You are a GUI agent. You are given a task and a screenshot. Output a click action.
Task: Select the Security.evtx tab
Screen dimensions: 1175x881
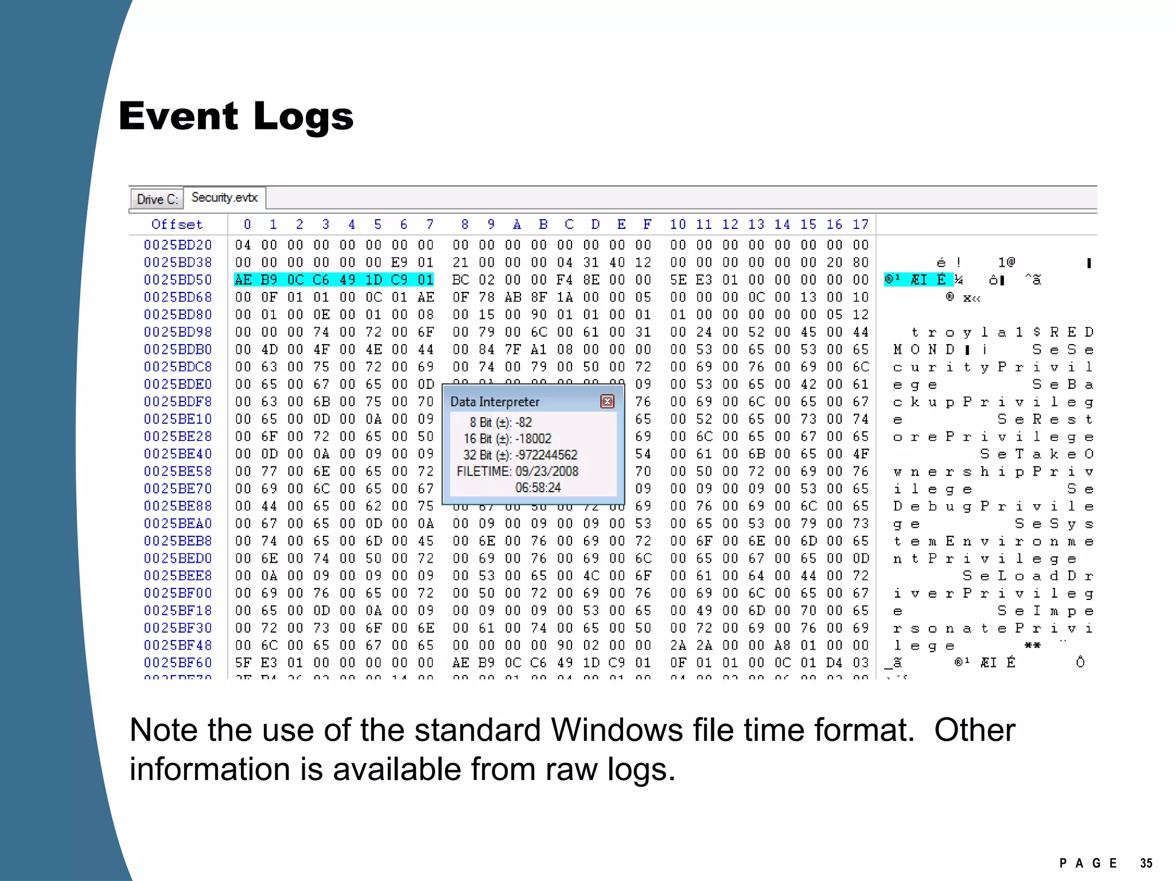[224, 198]
